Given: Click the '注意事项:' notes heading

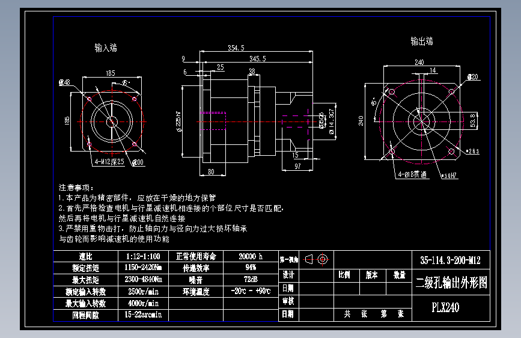Looking at the screenshot, I should (76, 188).
